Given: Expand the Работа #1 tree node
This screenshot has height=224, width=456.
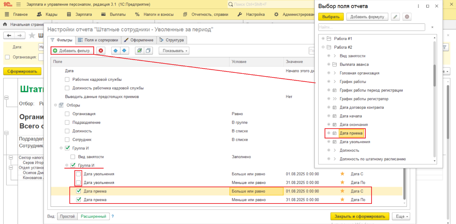Looking at the screenshot, I should point(323,39).
